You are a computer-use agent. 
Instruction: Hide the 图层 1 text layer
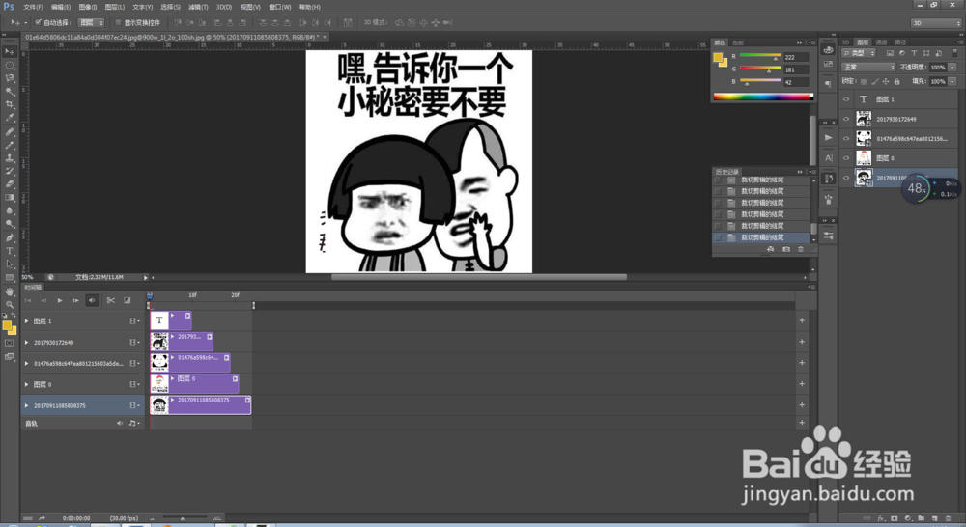pos(846,99)
